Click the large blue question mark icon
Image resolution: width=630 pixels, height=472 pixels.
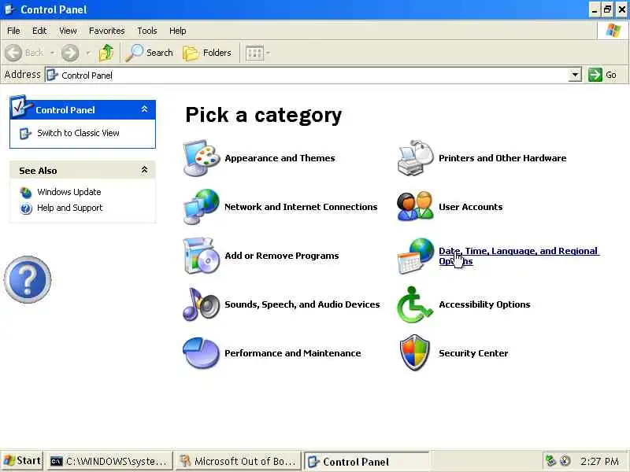click(28, 279)
